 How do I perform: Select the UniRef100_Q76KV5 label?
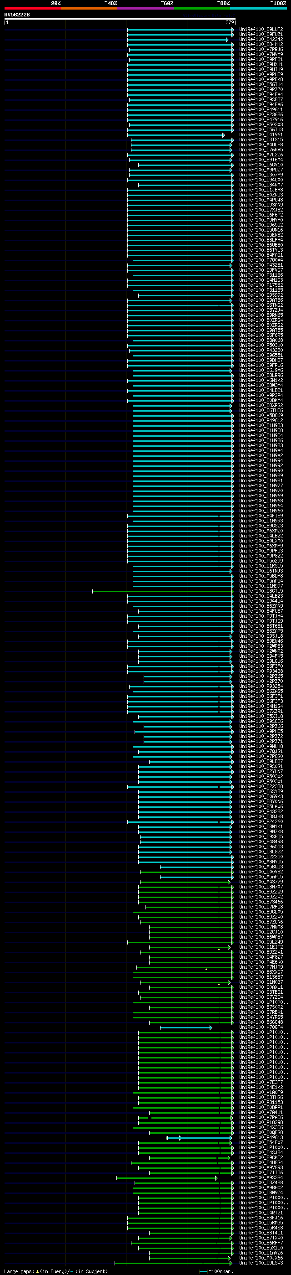pos(261,150)
